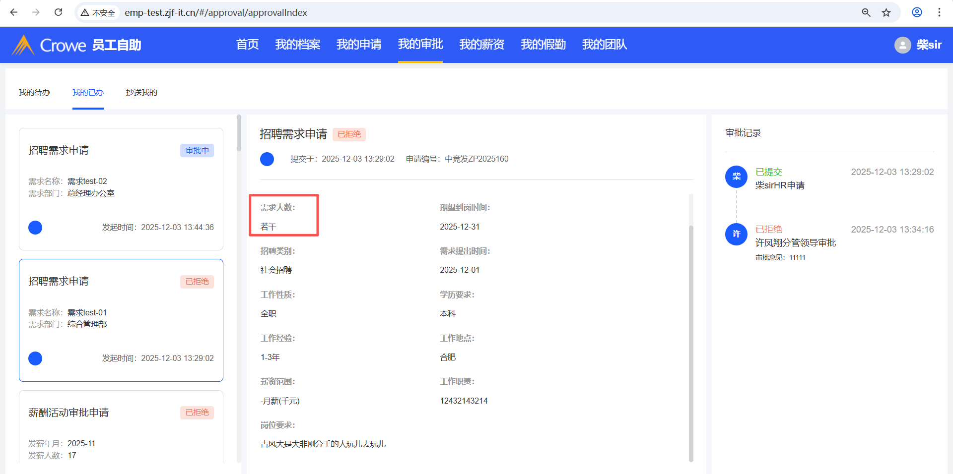This screenshot has width=953, height=474.
Task: Click the 提交于 2025-12-03 13:29:02 text
Action: pos(342,159)
